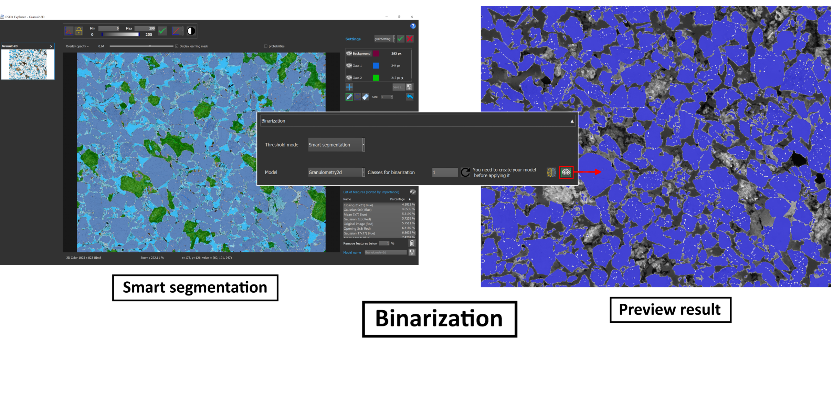Open the Threshold mode dropdown
This screenshot has width=833, height=396.
[x=336, y=145]
